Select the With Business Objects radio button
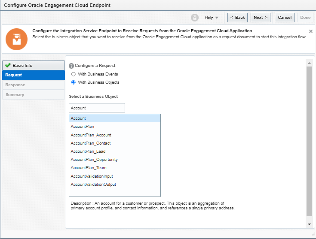Viewport: 316px width, 239px height. coord(74,82)
